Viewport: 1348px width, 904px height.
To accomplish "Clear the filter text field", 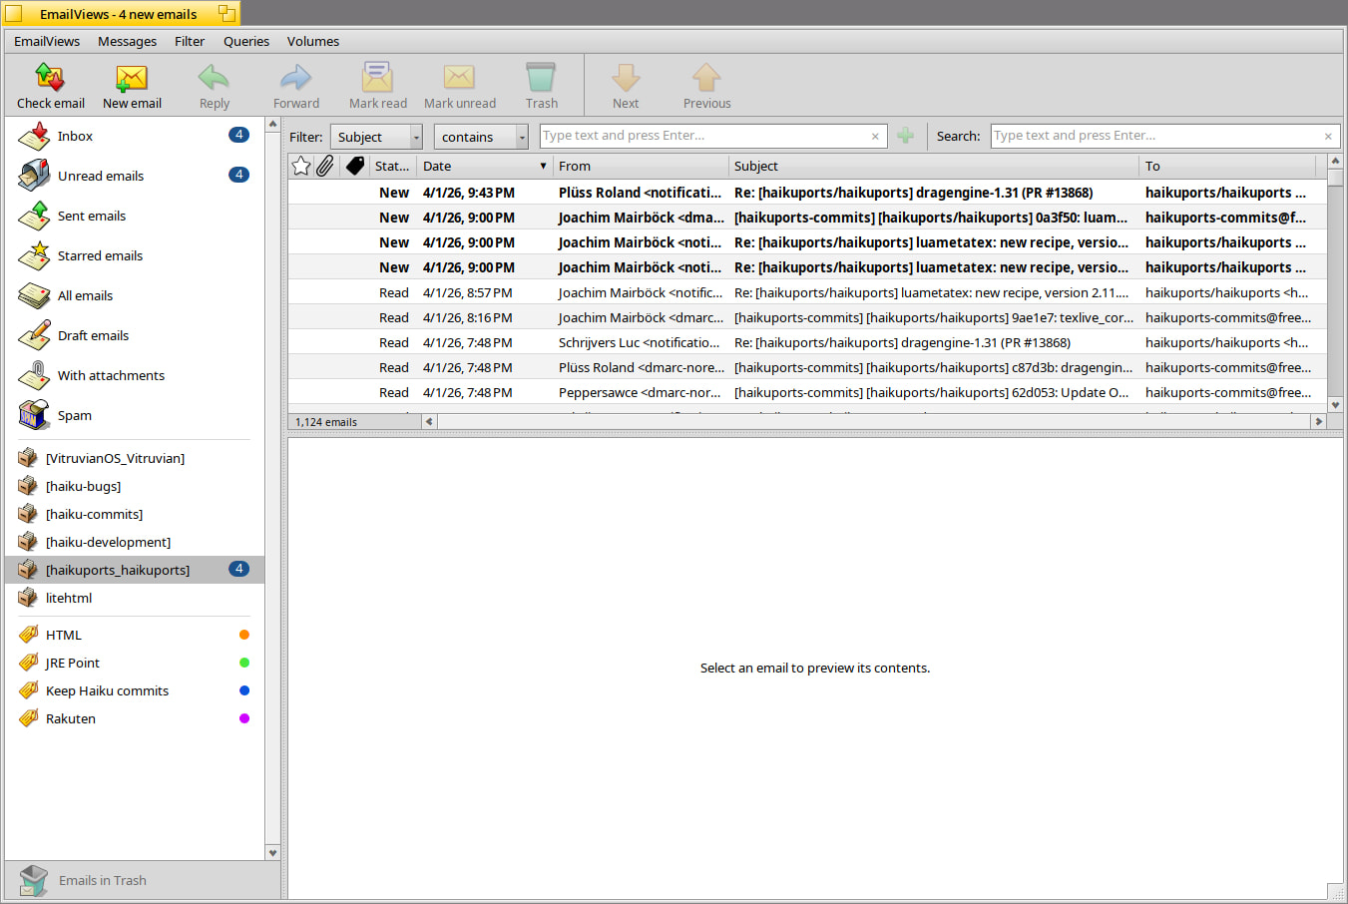I will pos(875,137).
